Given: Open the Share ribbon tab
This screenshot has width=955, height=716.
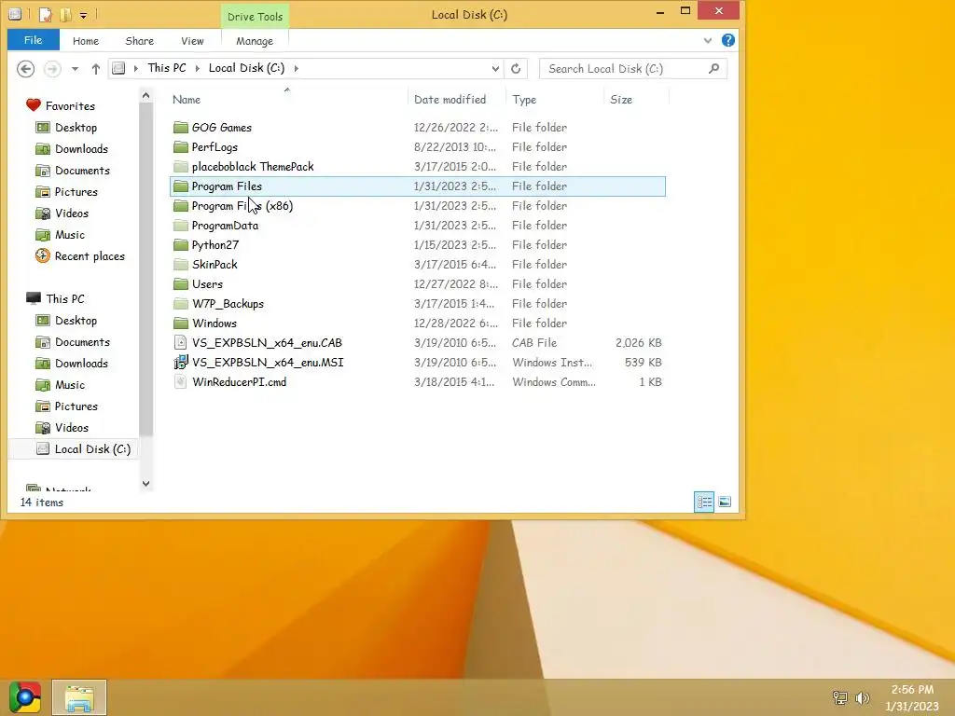Looking at the screenshot, I should (140, 41).
